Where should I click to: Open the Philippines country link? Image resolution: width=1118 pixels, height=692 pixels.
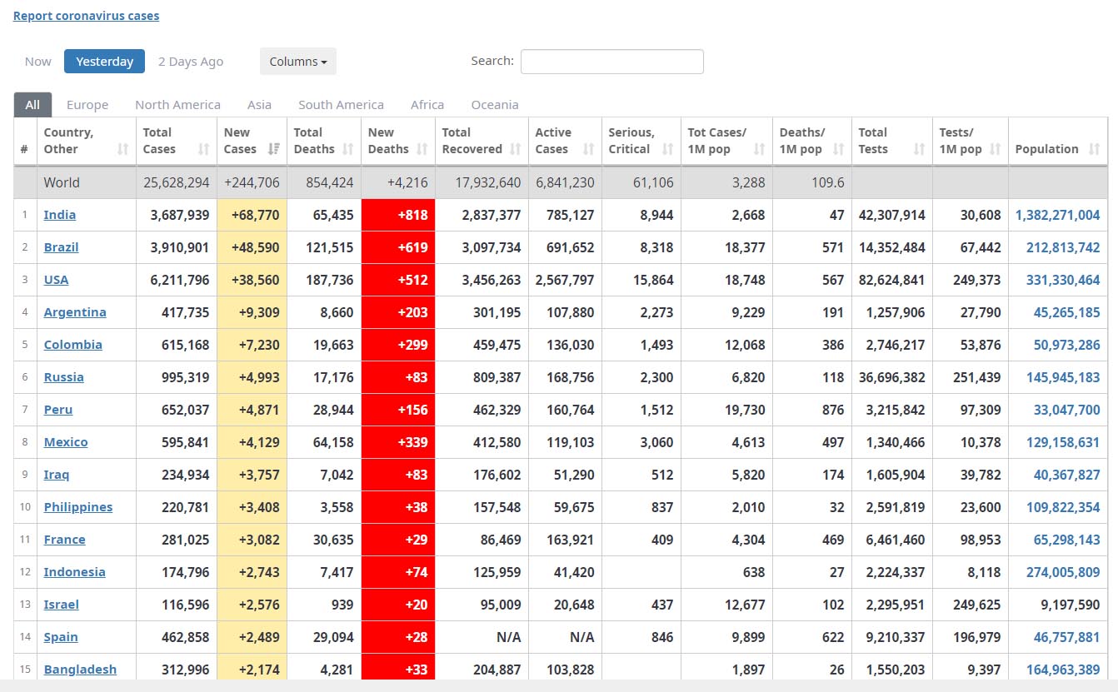pos(78,507)
